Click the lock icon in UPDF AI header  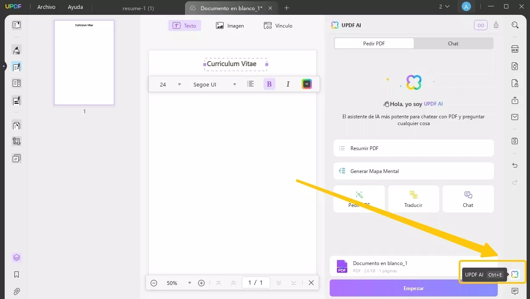[x=496, y=25]
